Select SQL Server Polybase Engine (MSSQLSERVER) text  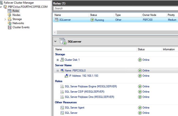91,87
